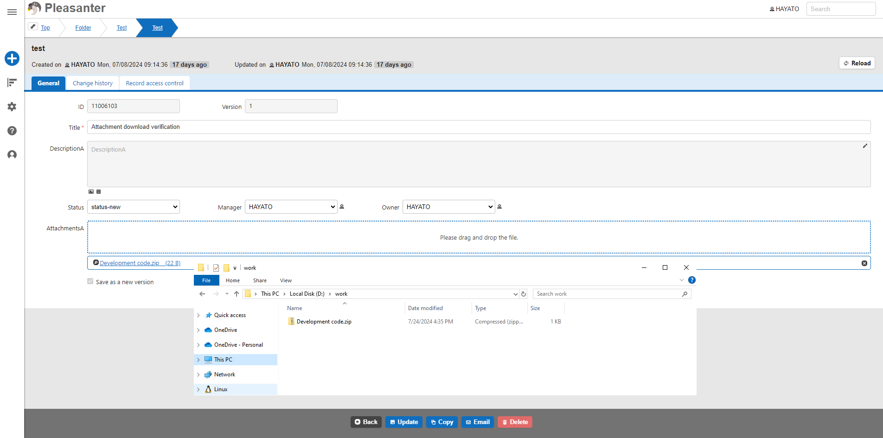Click the person icon beside Manager
Screen dimensions: 883x438
pyautogui.click(x=342, y=207)
